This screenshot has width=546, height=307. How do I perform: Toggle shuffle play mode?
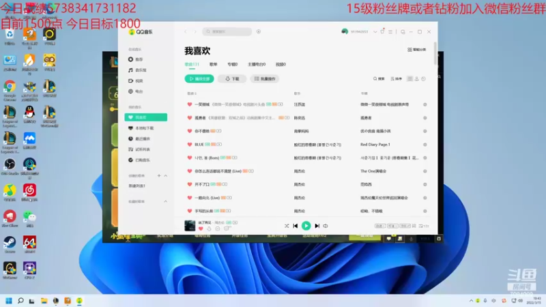287,226
